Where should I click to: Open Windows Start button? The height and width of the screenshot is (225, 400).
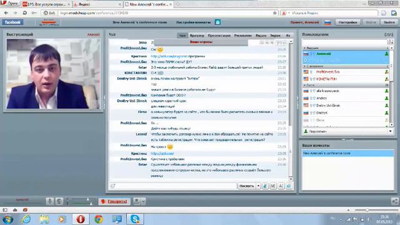(x=8, y=219)
